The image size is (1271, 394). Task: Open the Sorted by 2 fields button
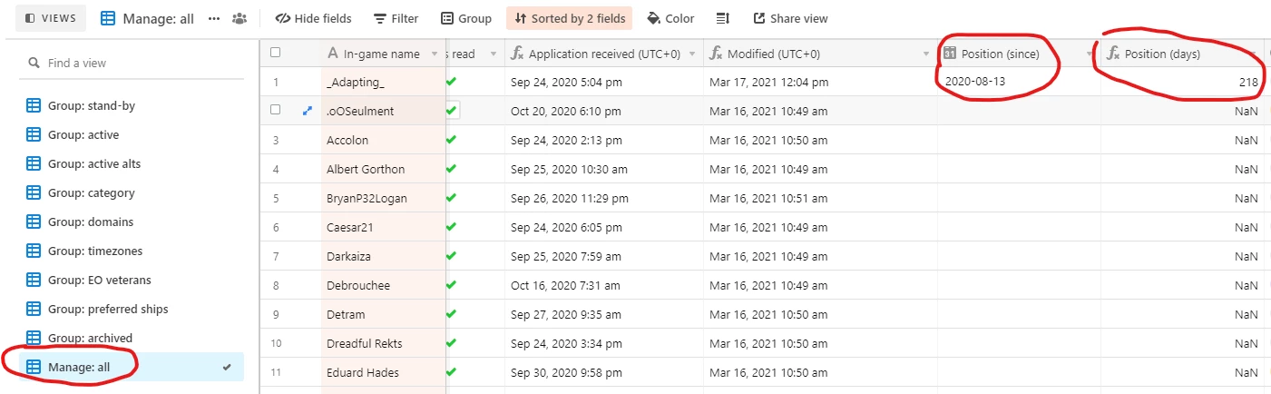(x=569, y=18)
